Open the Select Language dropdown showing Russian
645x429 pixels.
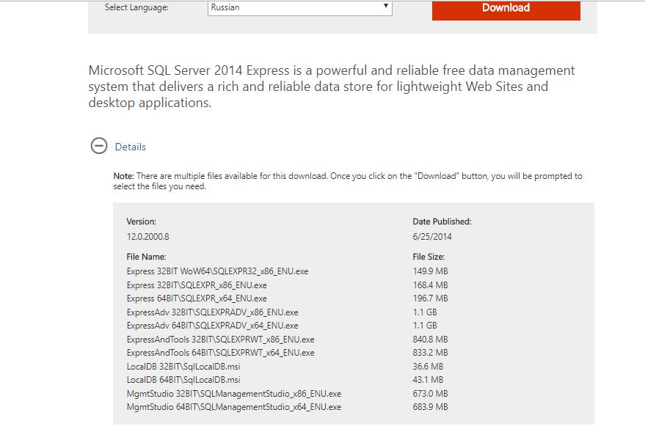tap(300, 8)
